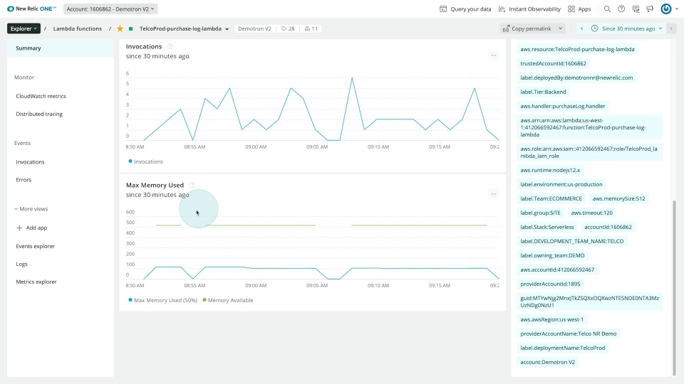
Task: Open CloudWatch metrics
Action: pyautogui.click(x=41, y=96)
